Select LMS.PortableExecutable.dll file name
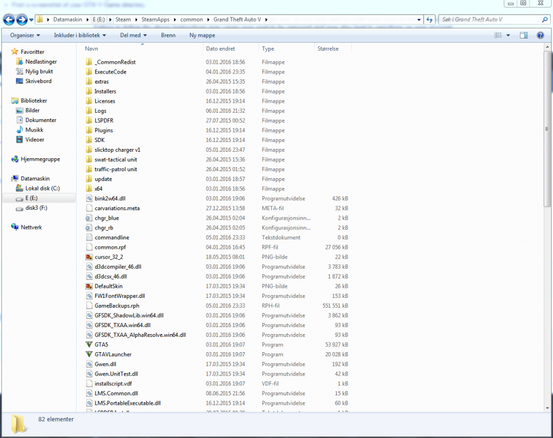The width and height of the screenshot is (553, 438). 127,403
